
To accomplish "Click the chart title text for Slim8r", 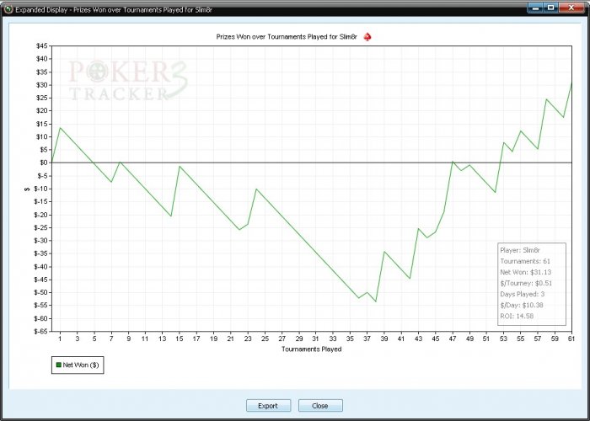I will tap(287, 37).
